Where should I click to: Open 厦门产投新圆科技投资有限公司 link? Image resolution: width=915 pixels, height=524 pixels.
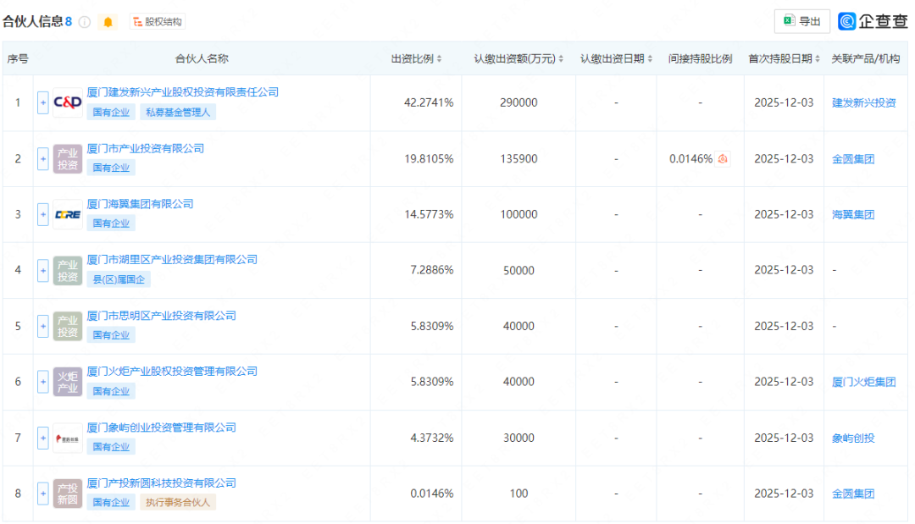(162, 483)
